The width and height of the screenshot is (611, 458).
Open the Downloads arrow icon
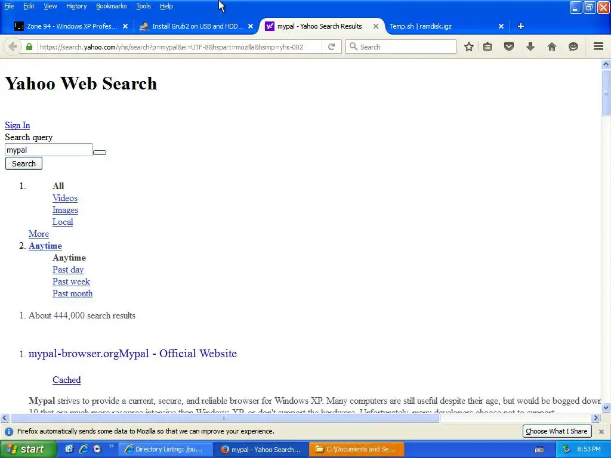(530, 47)
